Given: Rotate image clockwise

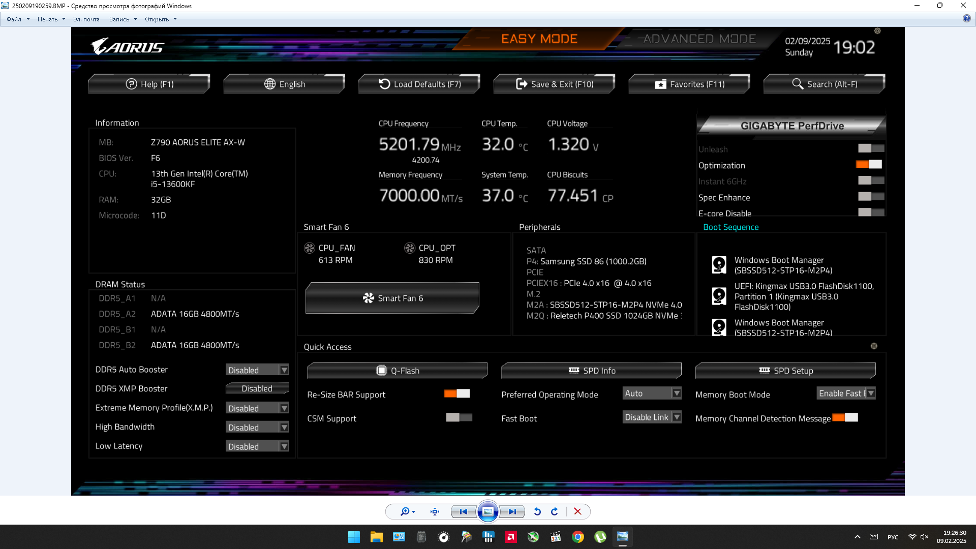Looking at the screenshot, I should [555, 511].
